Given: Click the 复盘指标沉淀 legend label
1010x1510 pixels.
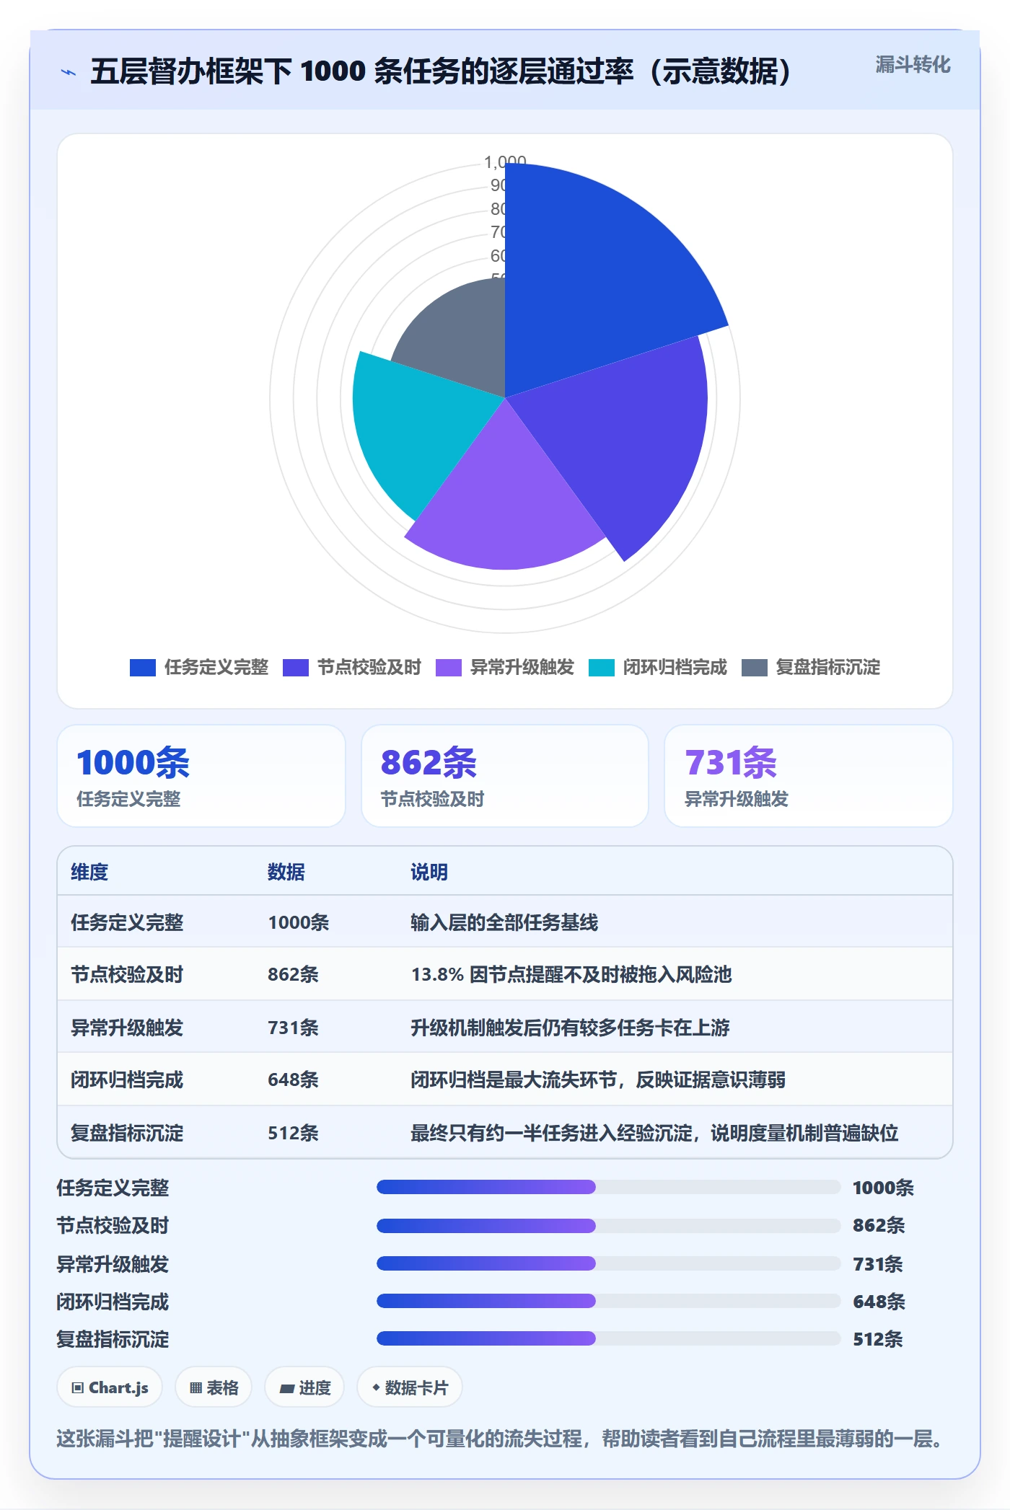Looking at the screenshot, I should pyautogui.click(x=828, y=668).
